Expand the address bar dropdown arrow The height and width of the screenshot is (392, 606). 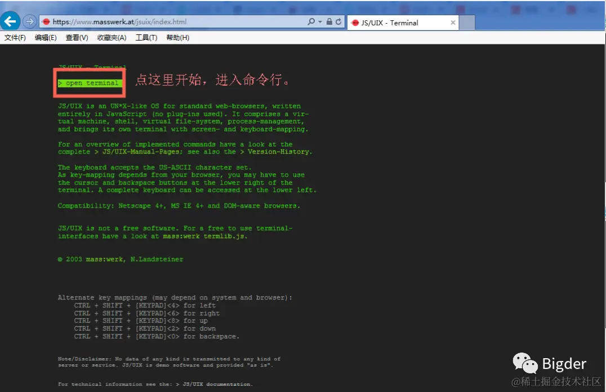(x=320, y=21)
